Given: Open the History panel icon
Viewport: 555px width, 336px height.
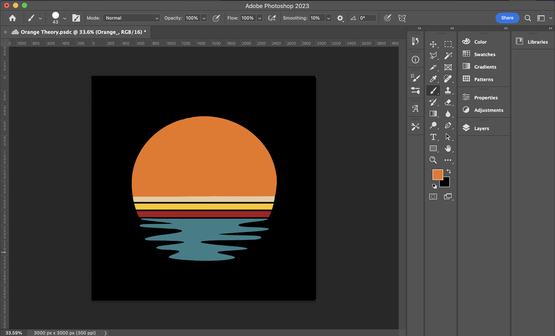Looking at the screenshot, I should (415, 42).
